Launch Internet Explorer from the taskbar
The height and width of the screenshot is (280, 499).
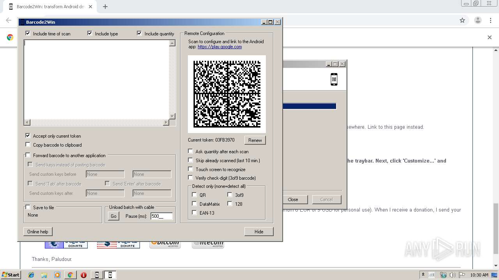pyautogui.click(x=32, y=275)
